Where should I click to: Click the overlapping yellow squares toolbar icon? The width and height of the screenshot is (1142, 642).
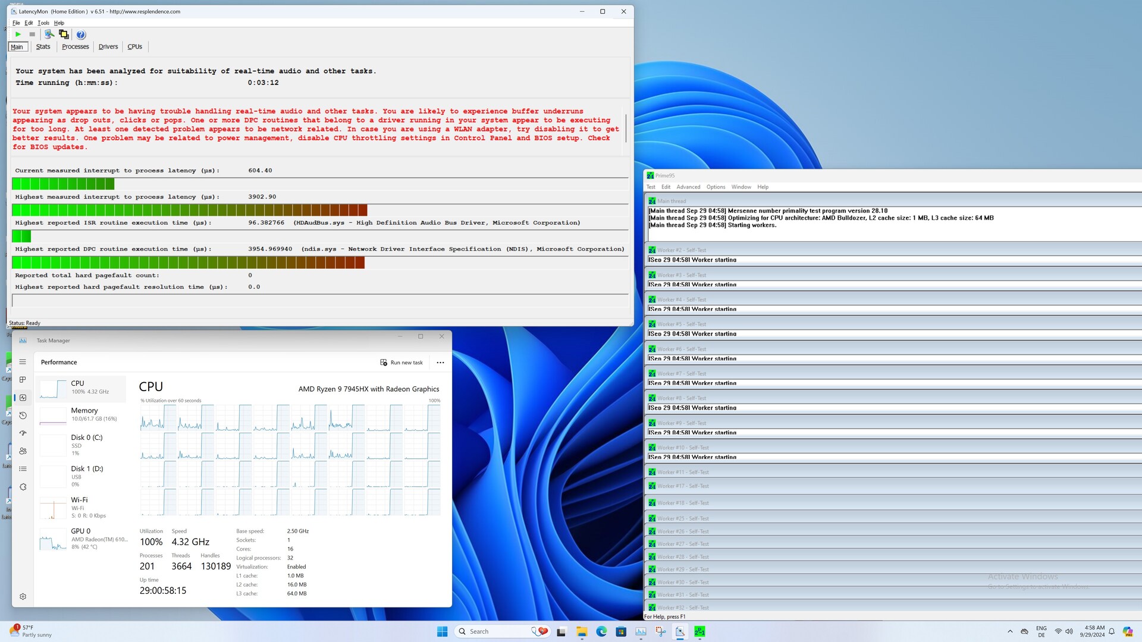point(64,34)
